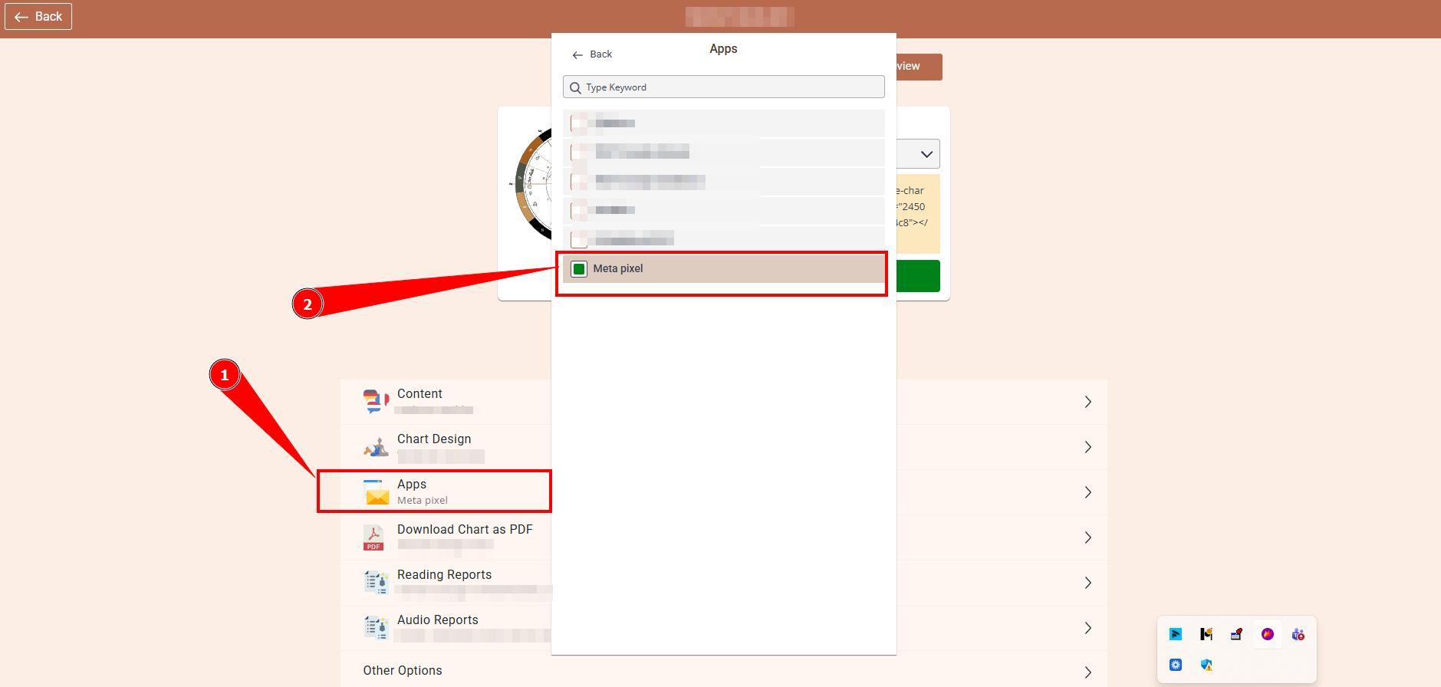1441x687 pixels.
Task: Open the Download Chart as PDF option
Action: (464, 530)
